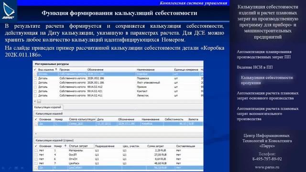Tick checkbox for ЦехРасх cost row
Viewport: 306px width, 172px height.
(36, 163)
